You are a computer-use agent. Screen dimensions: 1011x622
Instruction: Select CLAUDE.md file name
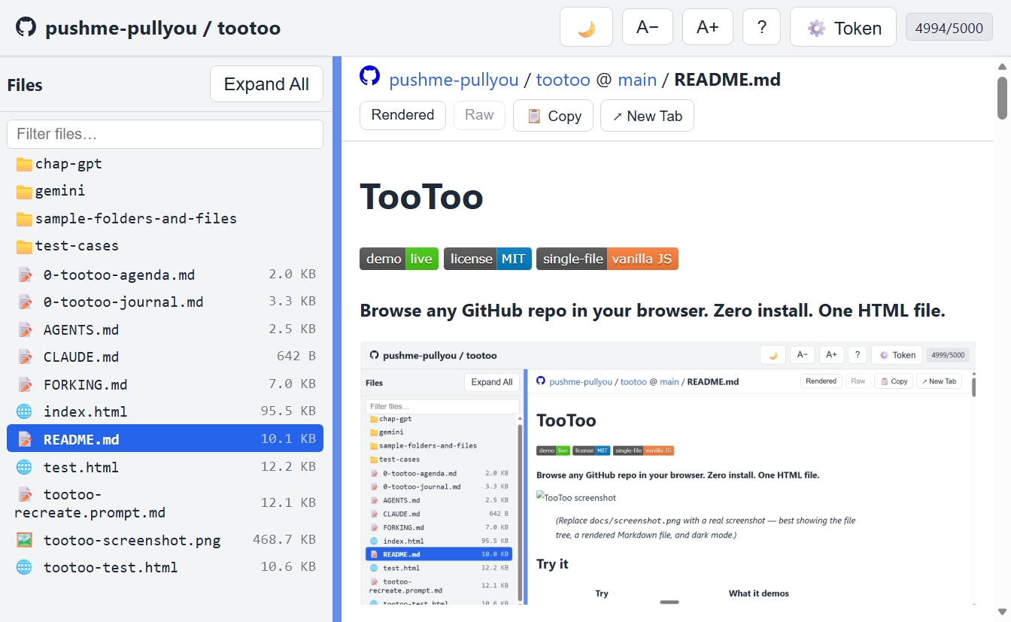81,357
